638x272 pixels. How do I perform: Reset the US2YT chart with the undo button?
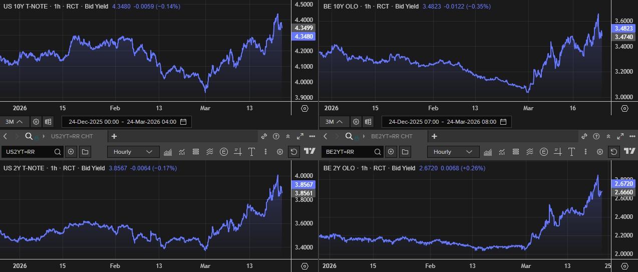[x=294, y=152]
